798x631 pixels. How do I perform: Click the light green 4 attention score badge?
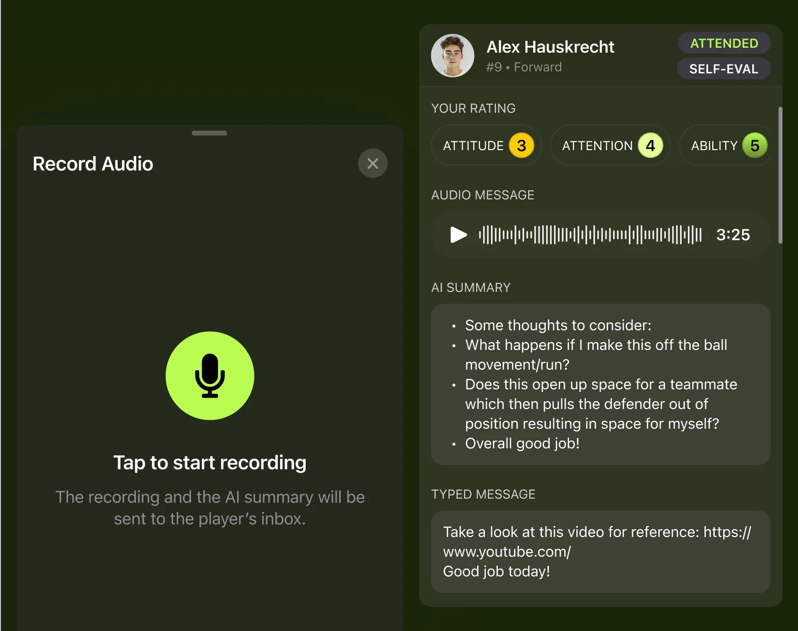pyautogui.click(x=650, y=146)
